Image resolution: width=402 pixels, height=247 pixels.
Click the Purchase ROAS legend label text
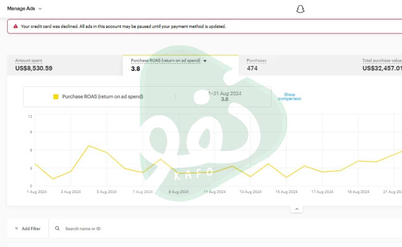(x=103, y=97)
